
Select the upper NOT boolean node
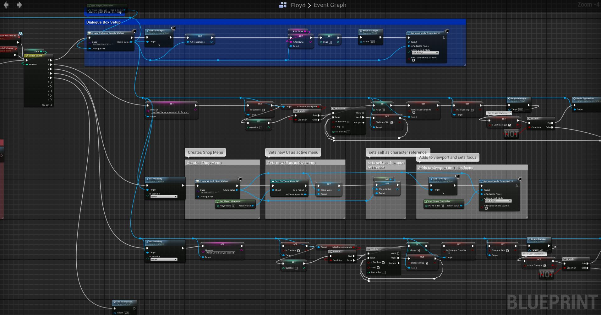click(x=511, y=134)
